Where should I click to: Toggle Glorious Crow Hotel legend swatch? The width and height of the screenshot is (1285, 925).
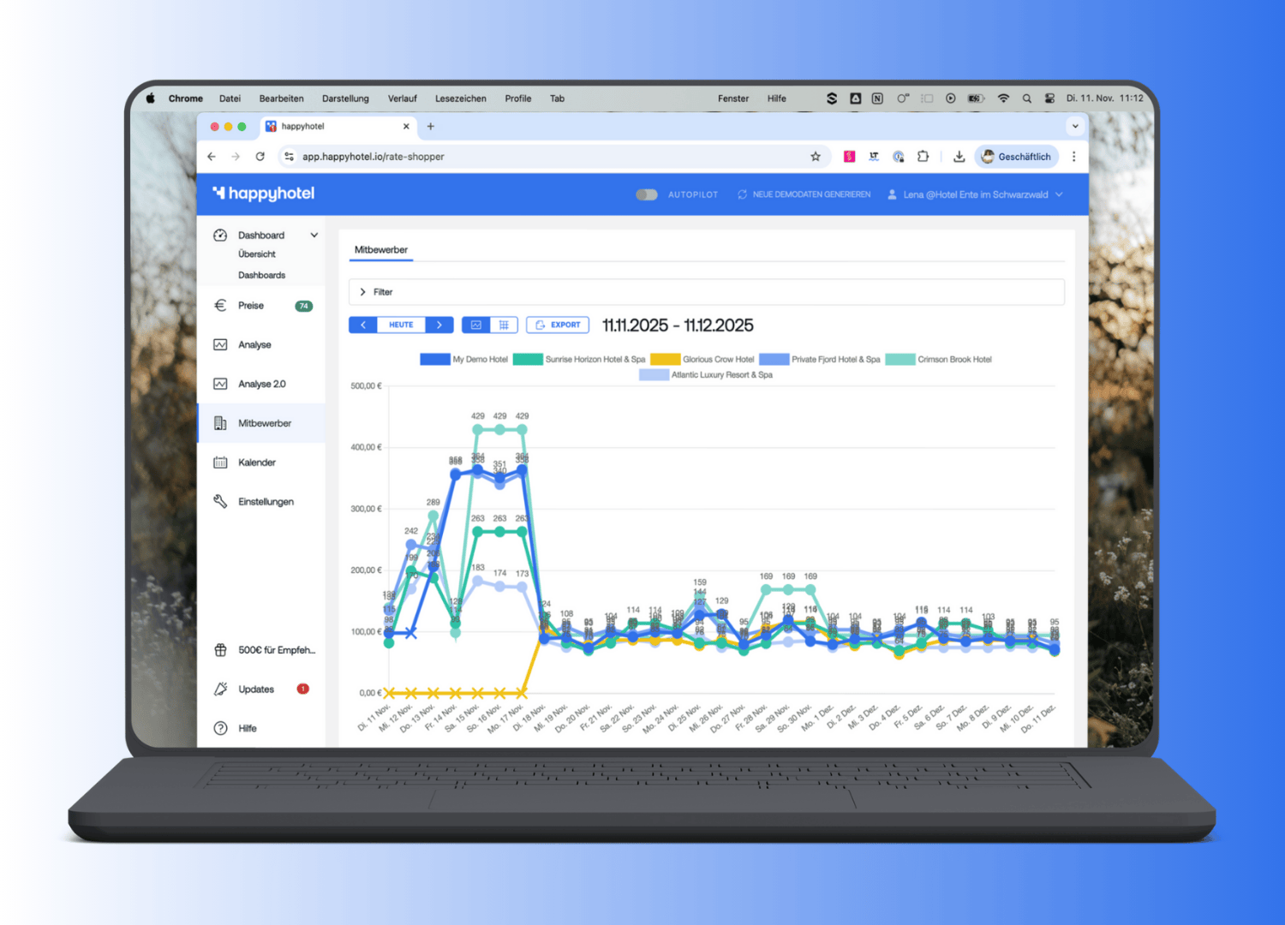click(x=666, y=360)
